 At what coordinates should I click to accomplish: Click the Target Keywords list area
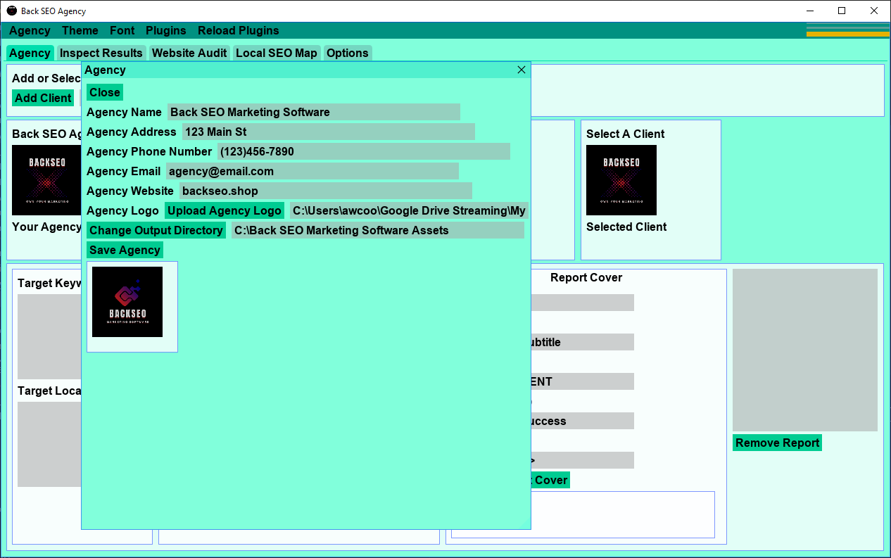coord(49,337)
